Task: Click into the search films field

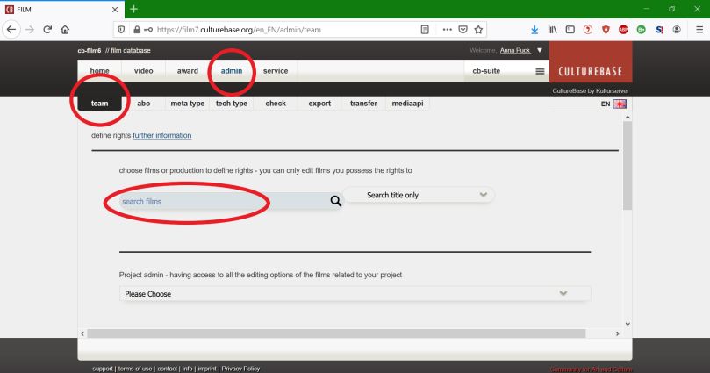Action: 211,201
